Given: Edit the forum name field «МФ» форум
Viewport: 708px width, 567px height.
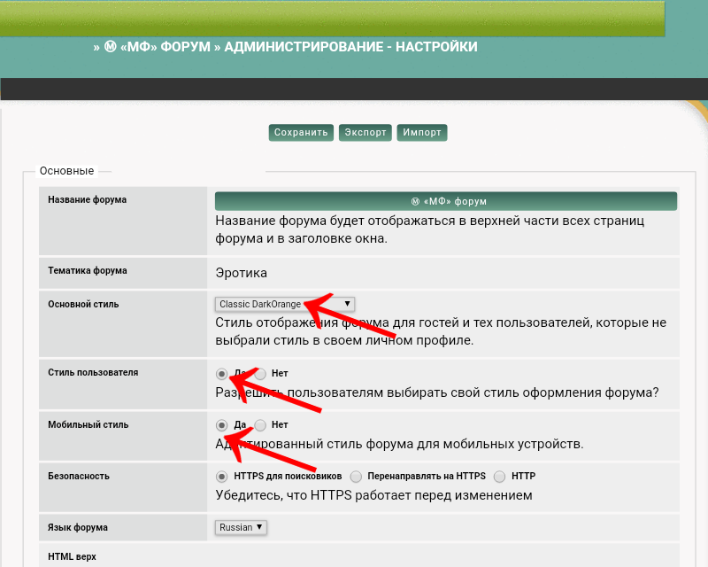Looking at the screenshot, I should (x=446, y=201).
